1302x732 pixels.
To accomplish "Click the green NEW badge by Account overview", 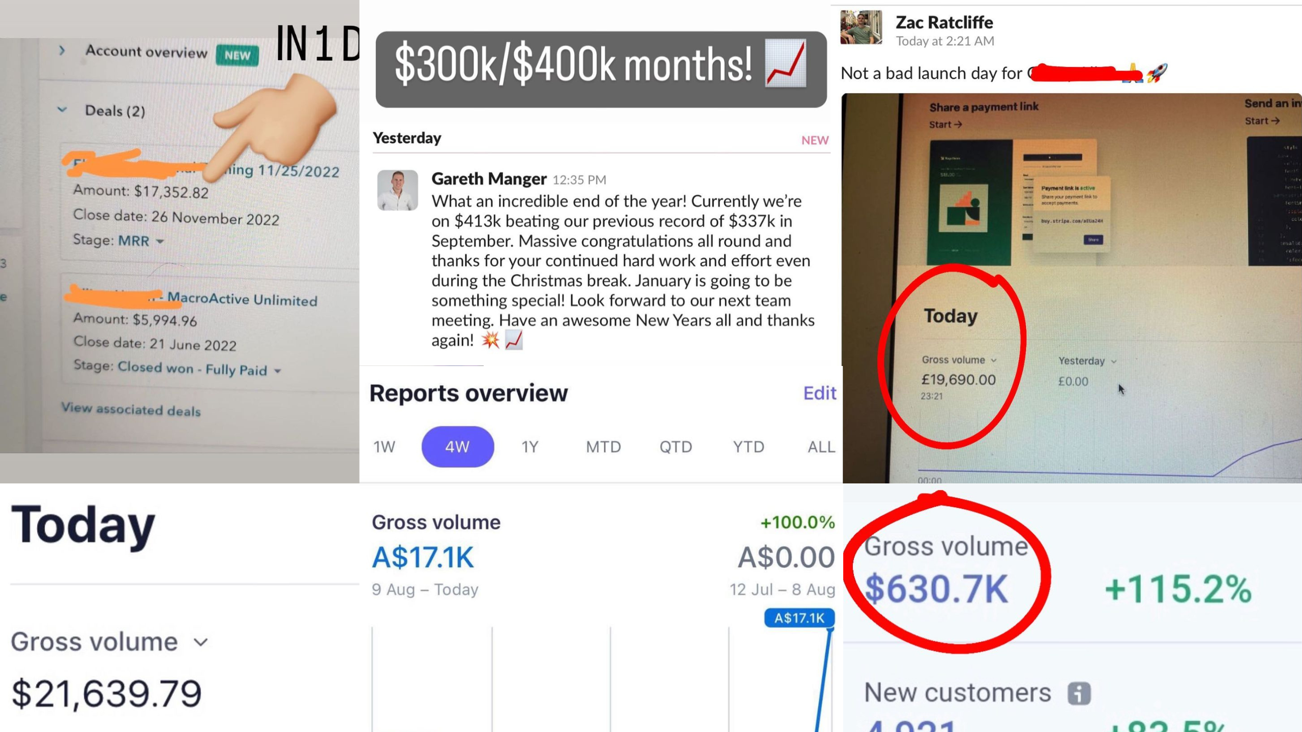I will (237, 55).
